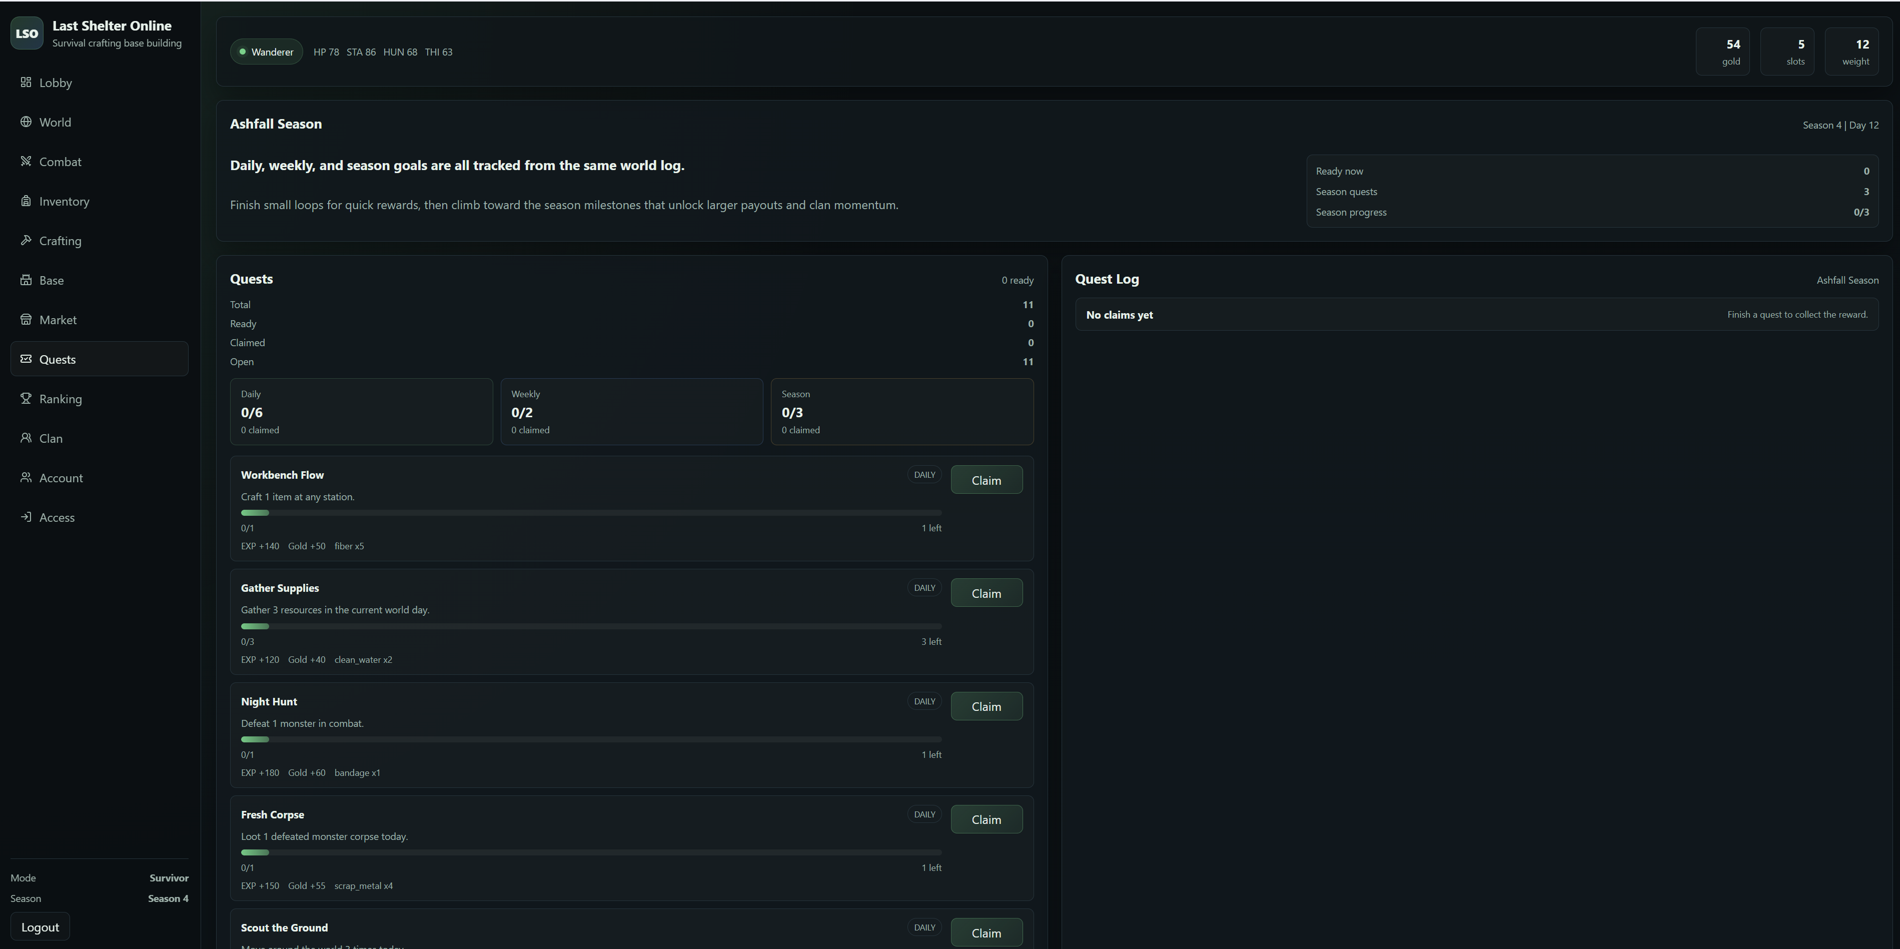Open the Access sidebar entry
Image resolution: width=1900 pixels, height=949 pixels.
(x=100, y=517)
